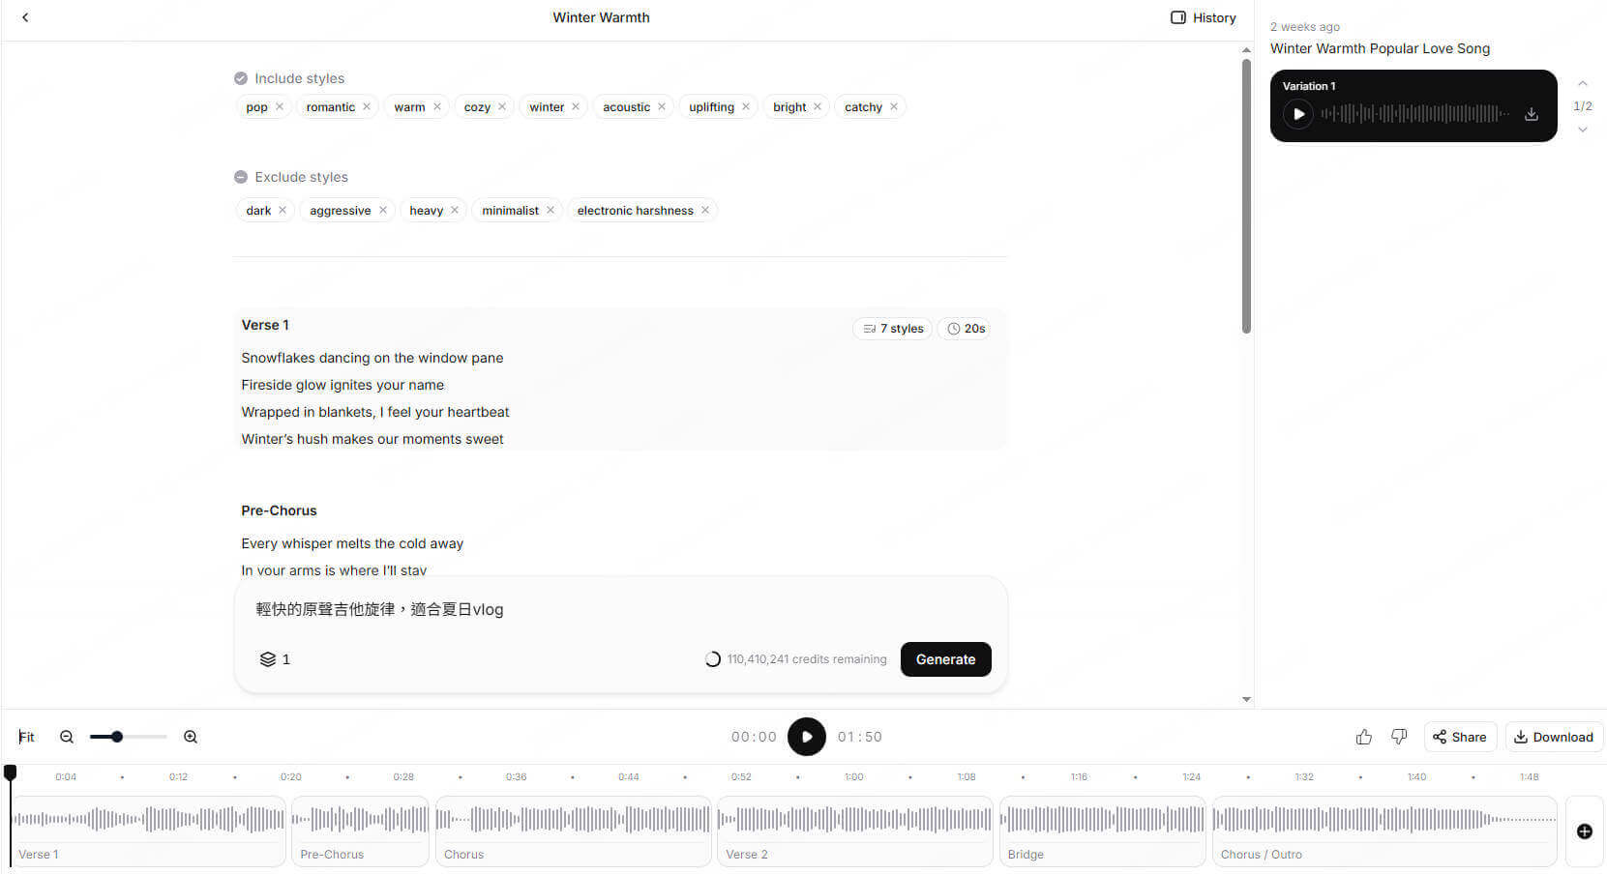The width and height of the screenshot is (1607, 874).
Task: Click the up chevron to switch variations
Action: [x=1582, y=84]
